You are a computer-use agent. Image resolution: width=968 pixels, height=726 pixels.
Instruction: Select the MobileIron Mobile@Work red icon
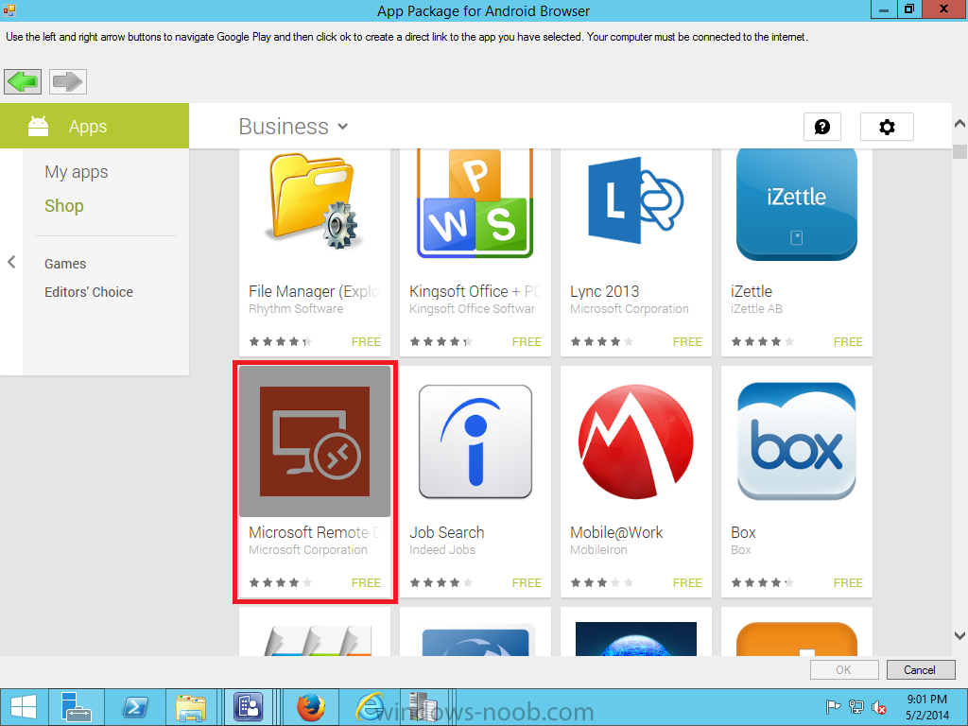tap(635, 441)
